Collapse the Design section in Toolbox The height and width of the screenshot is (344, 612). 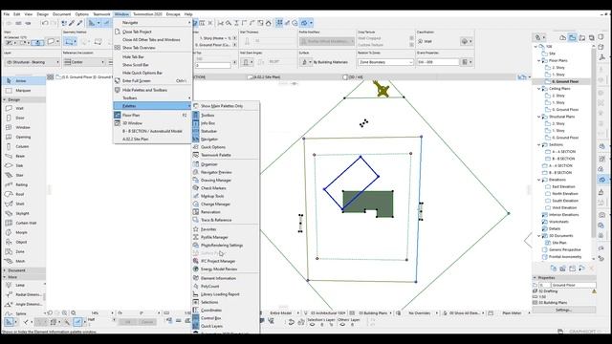pyautogui.click(x=5, y=99)
